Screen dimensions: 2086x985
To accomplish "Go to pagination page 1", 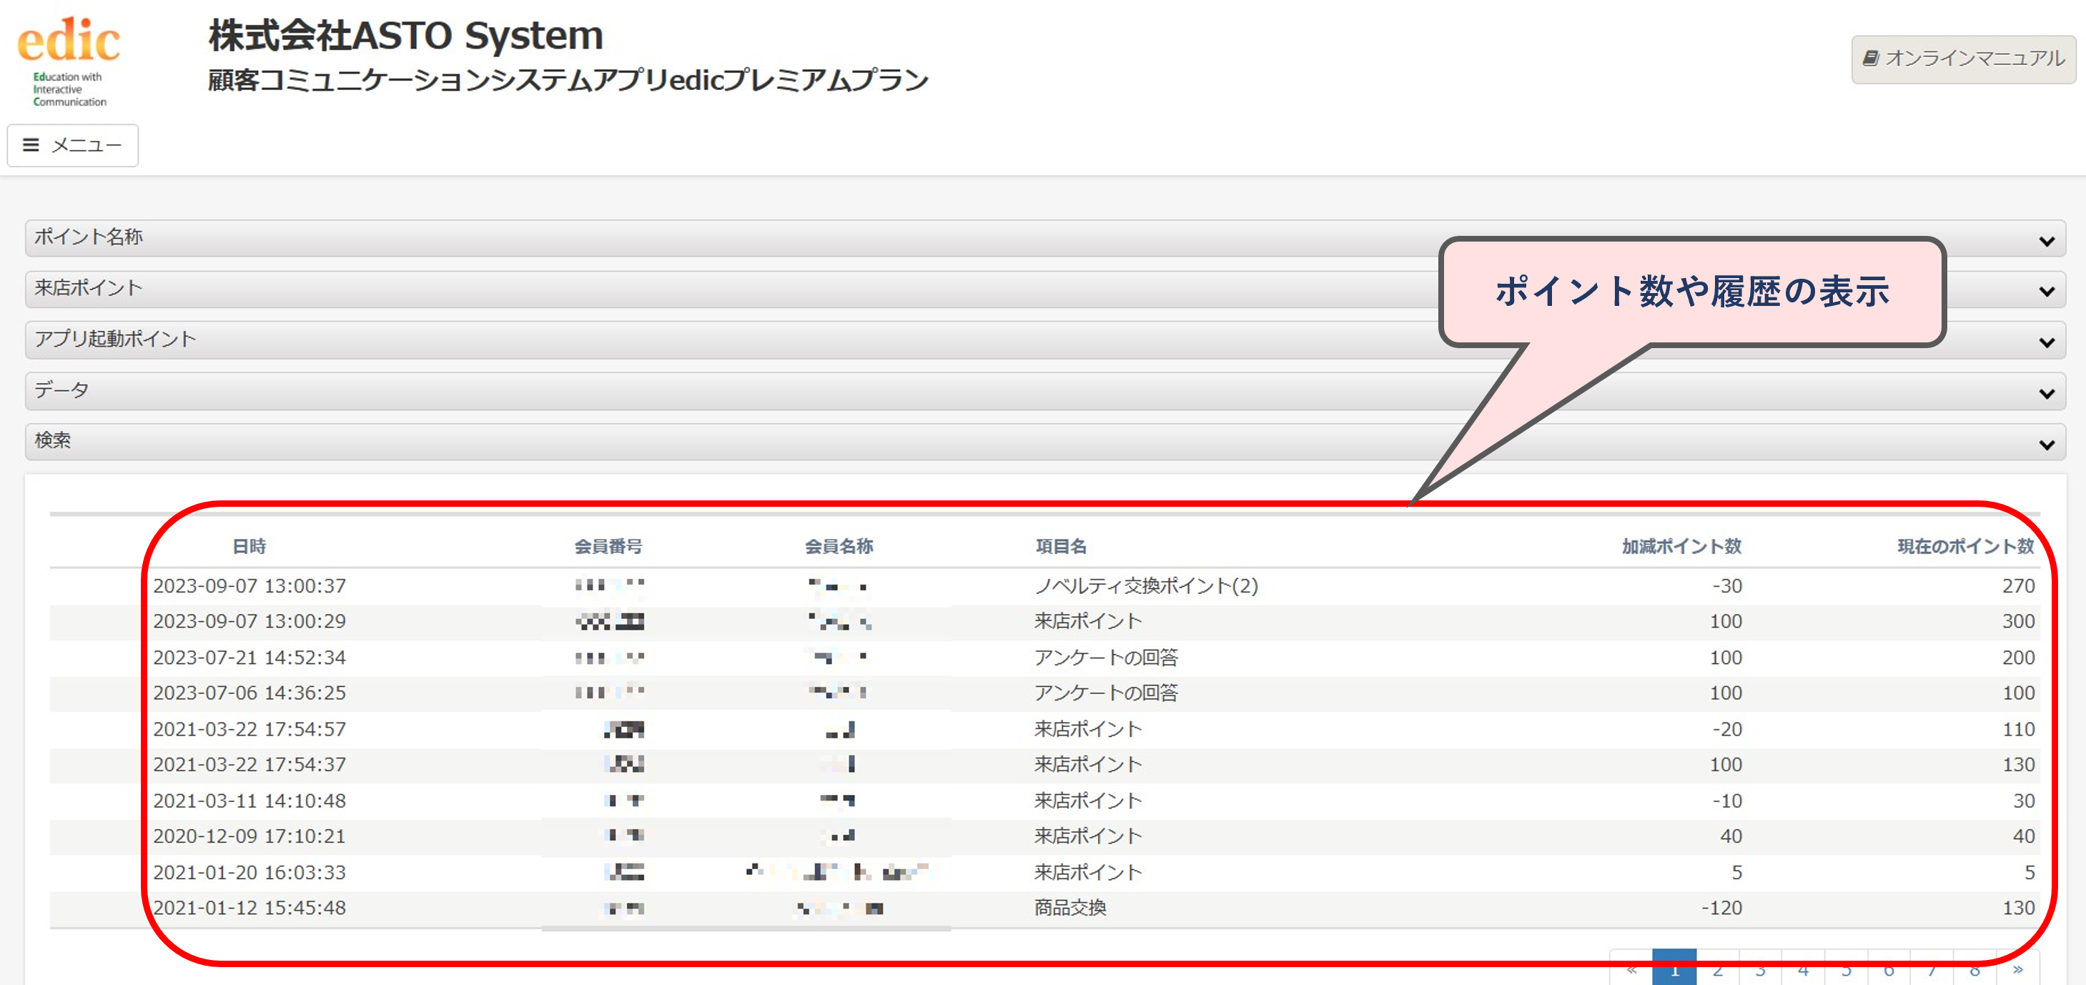I will (1674, 969).
